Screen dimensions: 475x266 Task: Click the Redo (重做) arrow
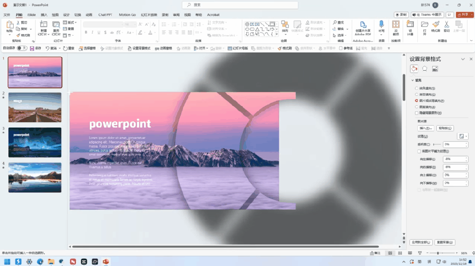(x=65, y=48)
